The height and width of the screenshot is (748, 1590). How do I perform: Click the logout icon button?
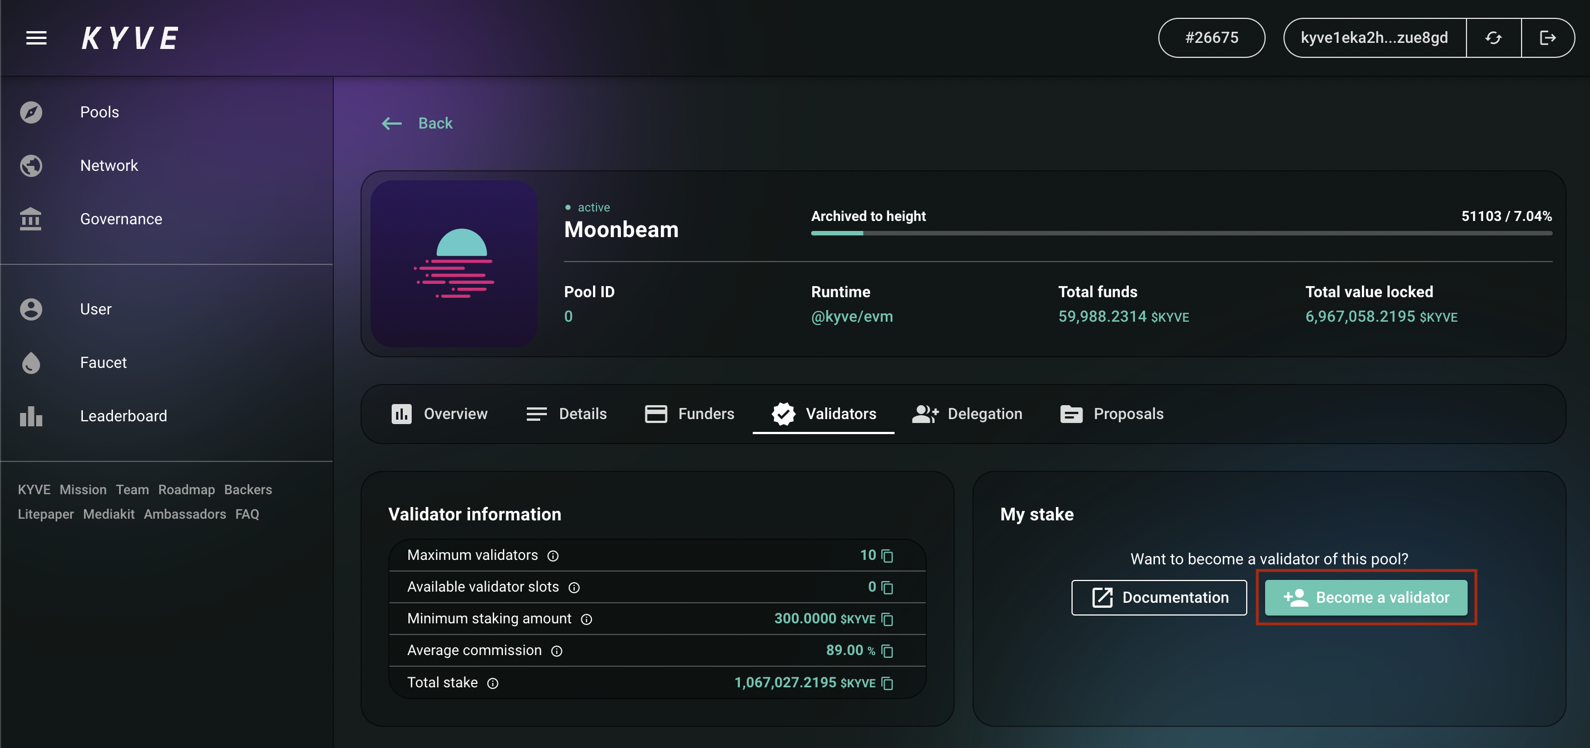coord(1547,38)
